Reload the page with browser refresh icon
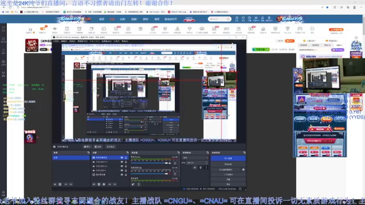This screenshot has height=205, width=365. pyautogui.click(x=10, y=7)
